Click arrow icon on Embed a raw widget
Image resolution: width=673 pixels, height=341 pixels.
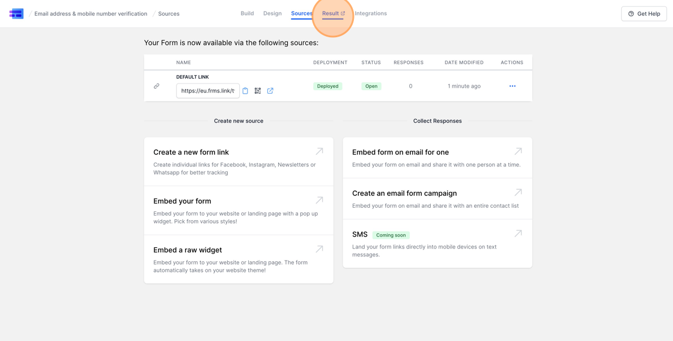point(319,249)
